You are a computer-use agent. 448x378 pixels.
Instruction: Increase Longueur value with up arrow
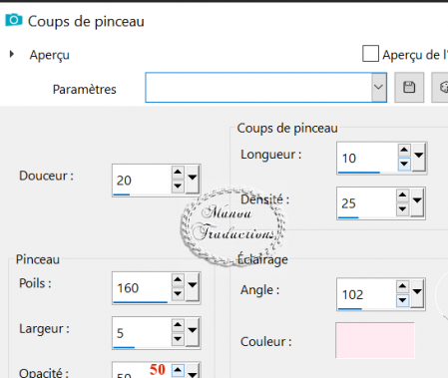(404, 151)
